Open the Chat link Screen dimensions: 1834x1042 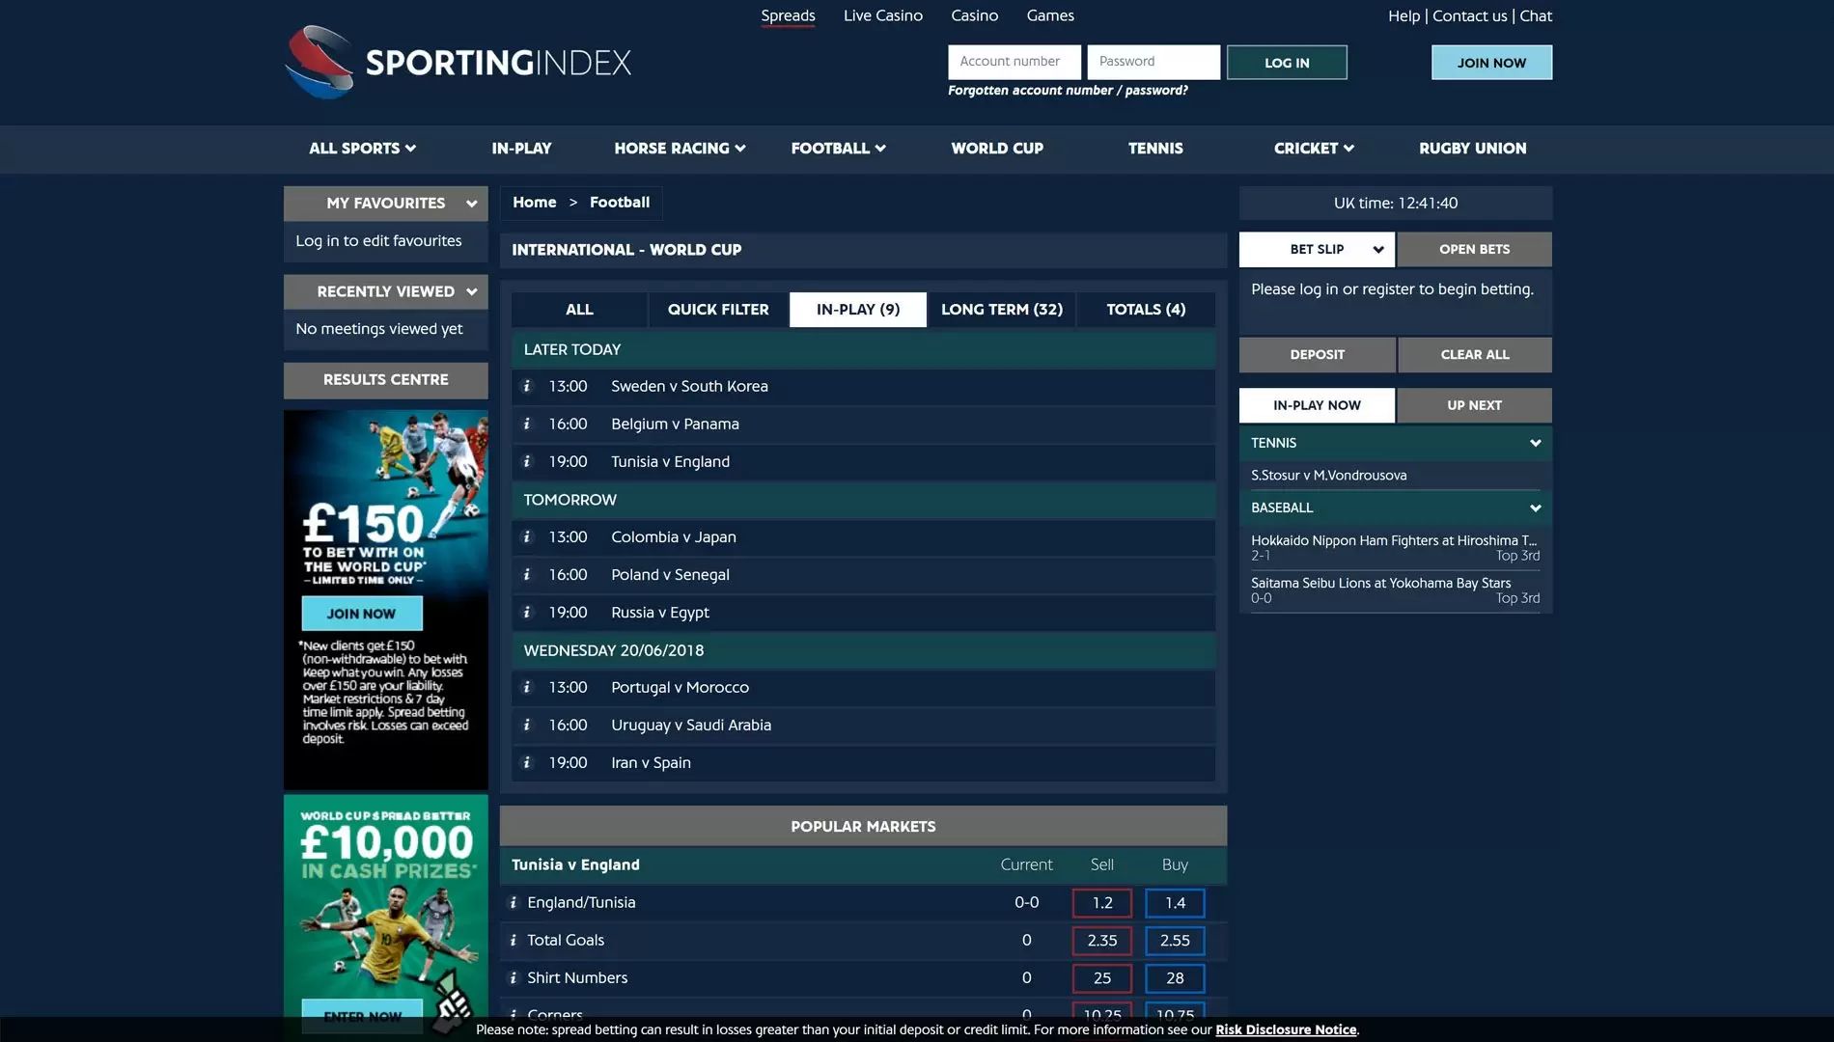[1536, 15]
